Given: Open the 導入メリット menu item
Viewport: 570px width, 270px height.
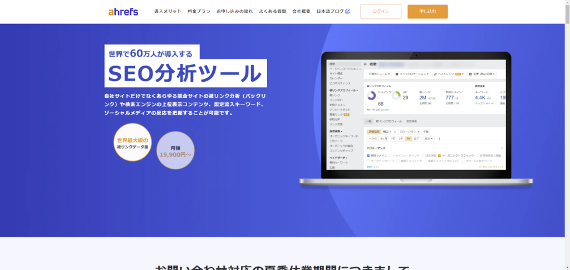Looking at the screenshot, I should point(168,12).
